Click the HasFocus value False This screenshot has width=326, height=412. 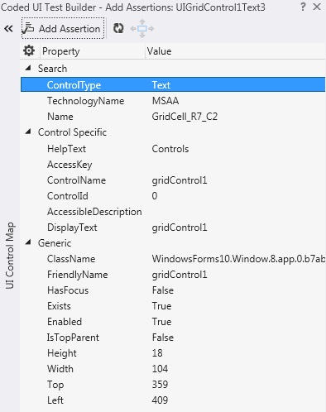163,290
